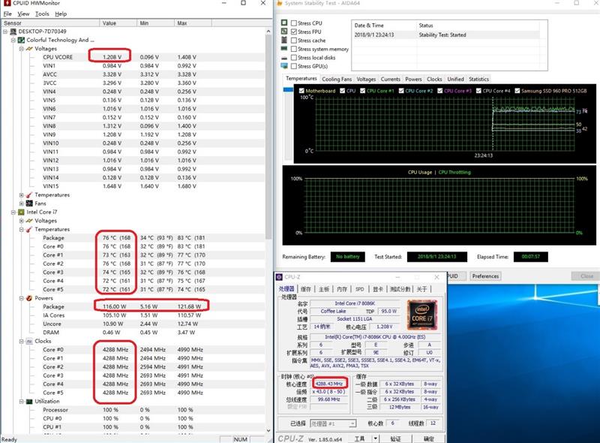Open the Help menu in HWMonitor
This screenshot has width=600, height=443.
point(61,14)
